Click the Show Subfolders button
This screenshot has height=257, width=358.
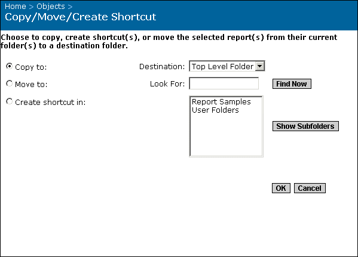pos(305,126)
